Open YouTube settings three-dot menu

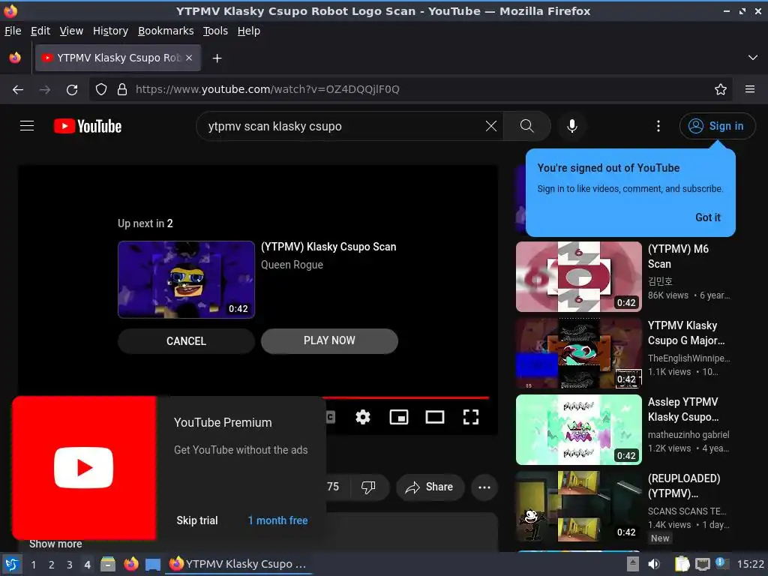click(x=658, y=126)
